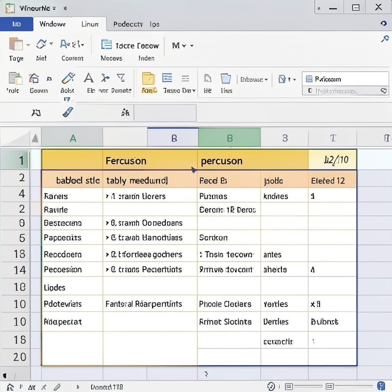Click the book icon below Froic
Screen dimensions: 392x392
[x=36, y=113]
